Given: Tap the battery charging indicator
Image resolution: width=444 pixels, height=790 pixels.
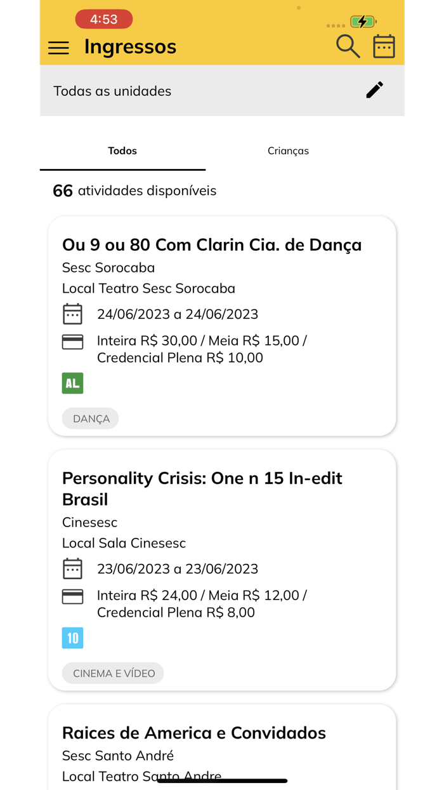Looking at the screenshot, I should point(362,21).
